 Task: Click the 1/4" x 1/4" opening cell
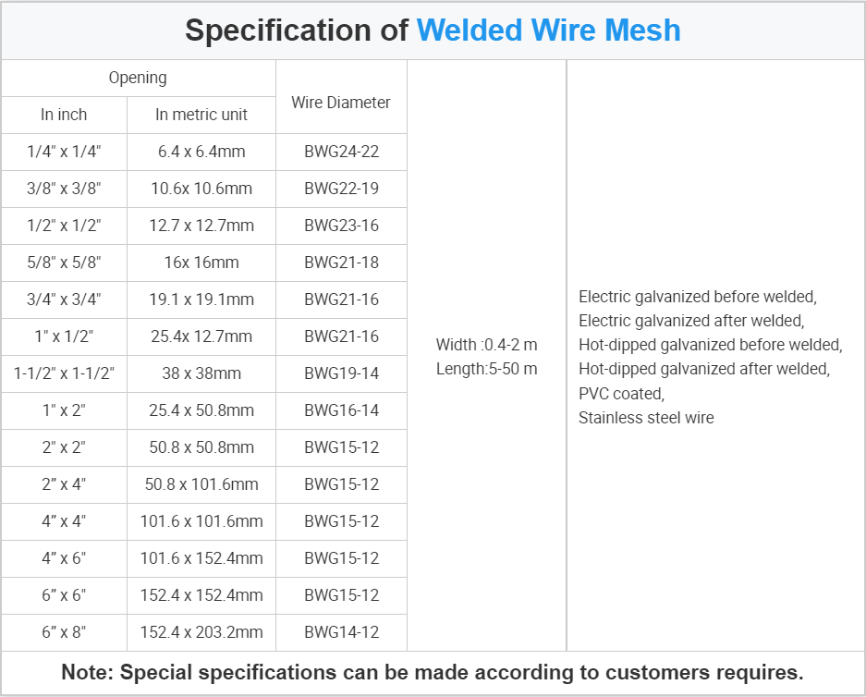click(64, 152)
